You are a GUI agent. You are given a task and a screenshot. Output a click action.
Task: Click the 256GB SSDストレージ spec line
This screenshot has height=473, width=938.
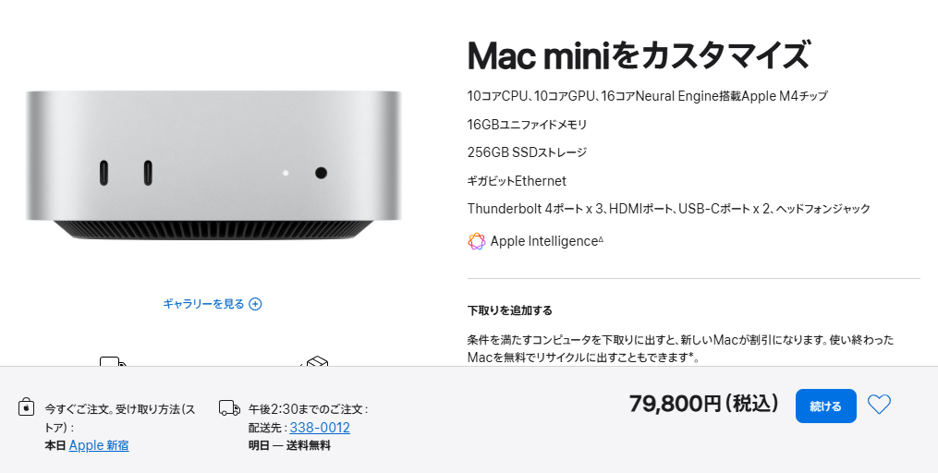(x=528, y=152)
